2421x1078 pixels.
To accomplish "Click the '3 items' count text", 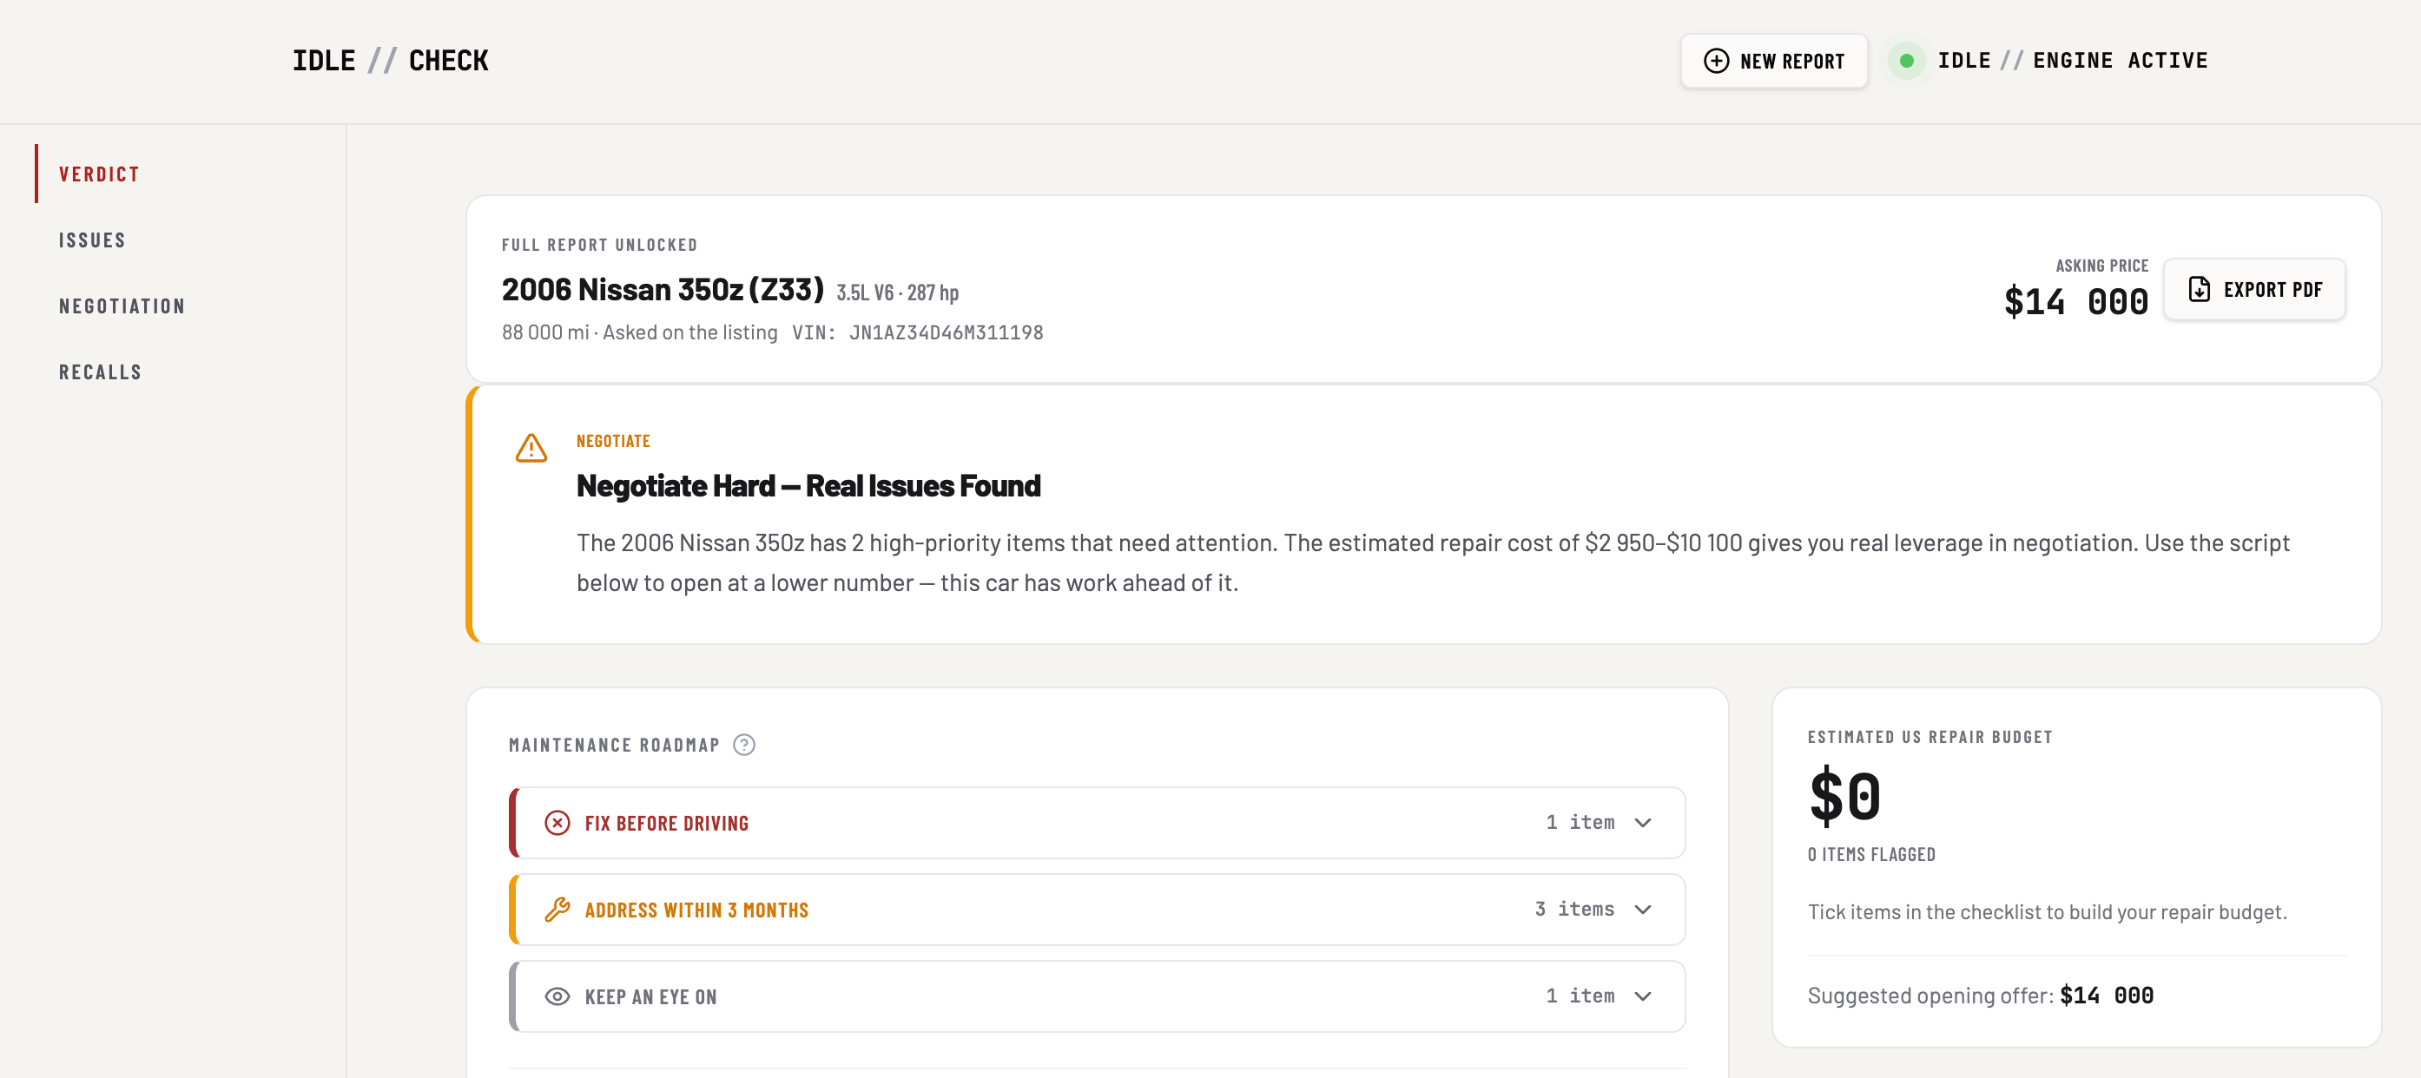I will (1574, 908).
